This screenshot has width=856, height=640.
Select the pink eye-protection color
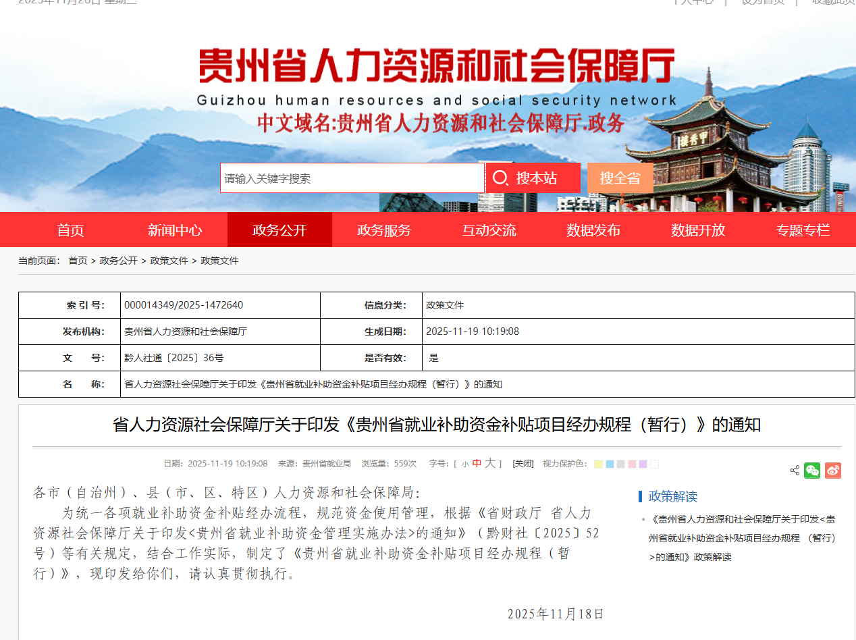632,464
